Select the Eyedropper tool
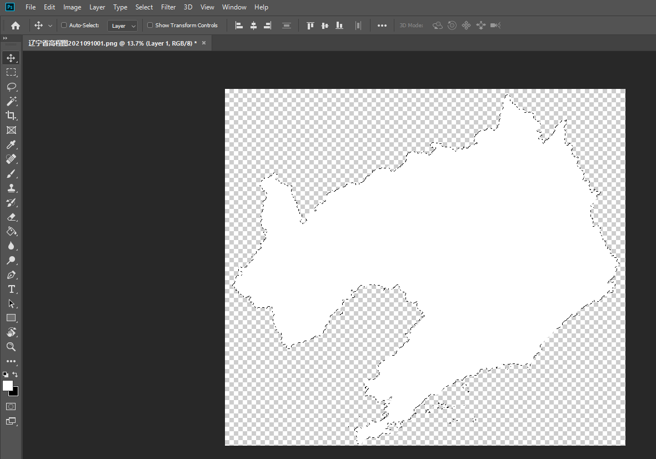The width and height of the screenshot is (656, 459). pos(11,144)
